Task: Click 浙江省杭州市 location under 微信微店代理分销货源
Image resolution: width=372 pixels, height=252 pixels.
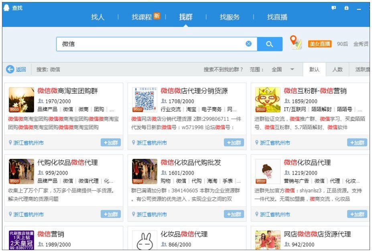Action: coord(151,143)
